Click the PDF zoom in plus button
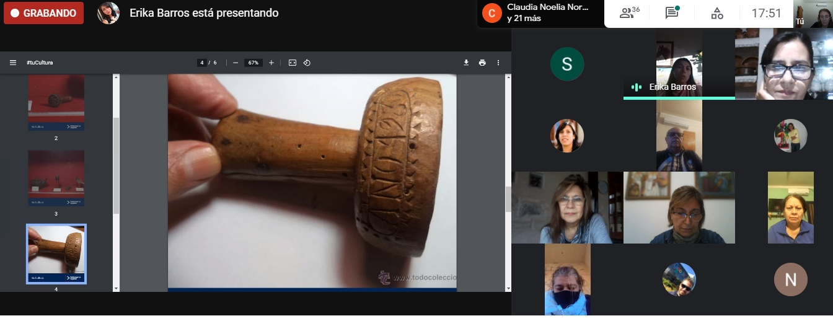Viewport: 833px width, 321px height. pyautogui.click(x=271, y=63)
